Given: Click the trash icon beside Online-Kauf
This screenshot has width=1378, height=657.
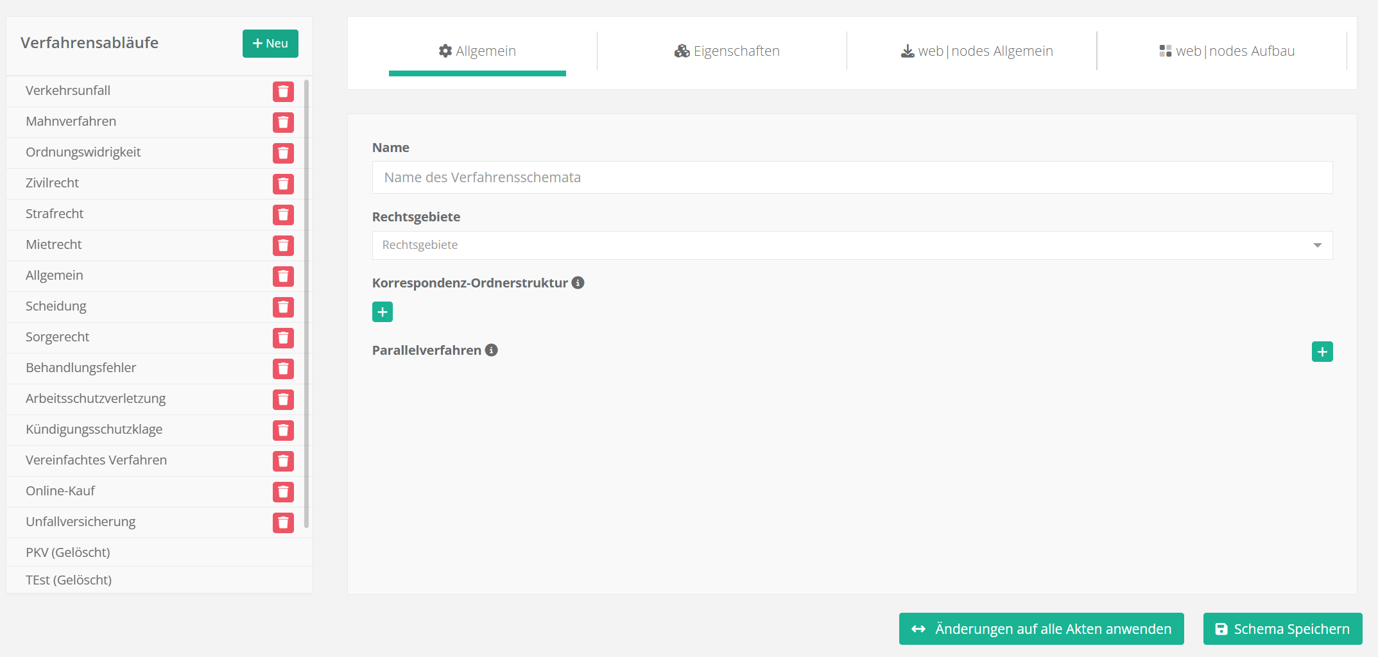Looking at the screenshot, I should pos(283,492).
